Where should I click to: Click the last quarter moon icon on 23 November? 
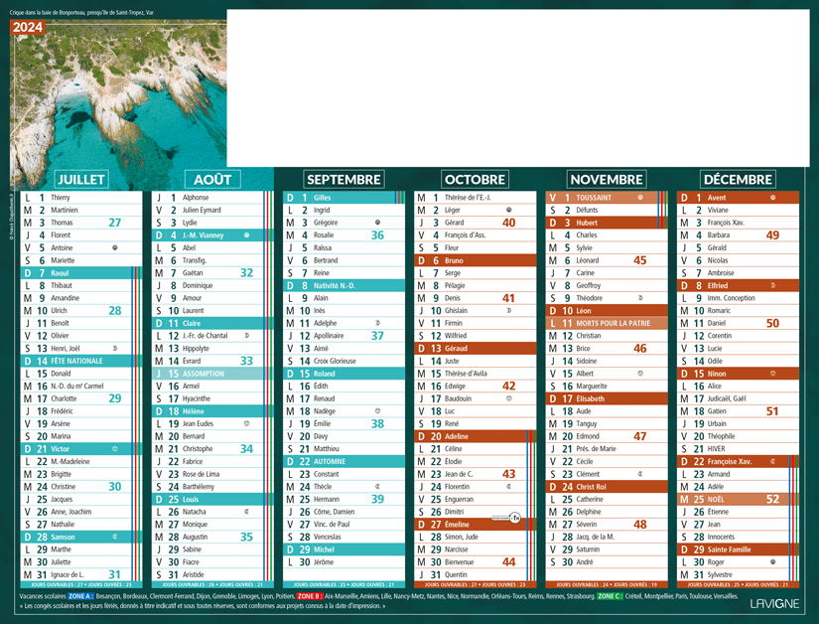click(x=640, y=474)
